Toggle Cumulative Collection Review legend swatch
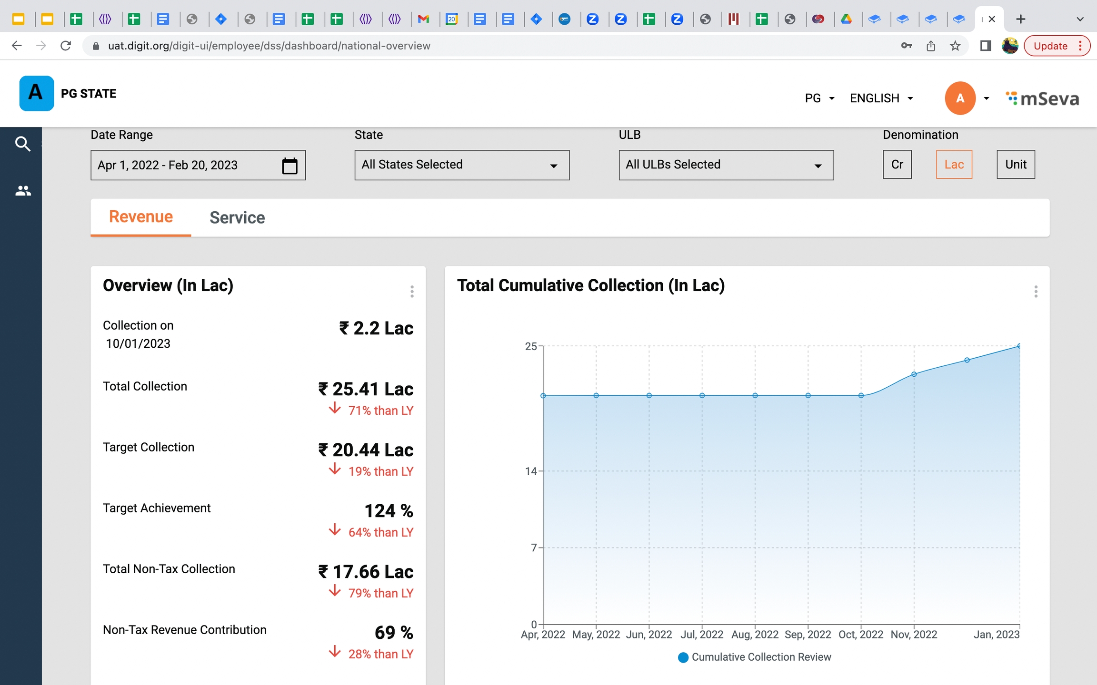This screenshot has width=1097, height=685. tap(683, 657)
